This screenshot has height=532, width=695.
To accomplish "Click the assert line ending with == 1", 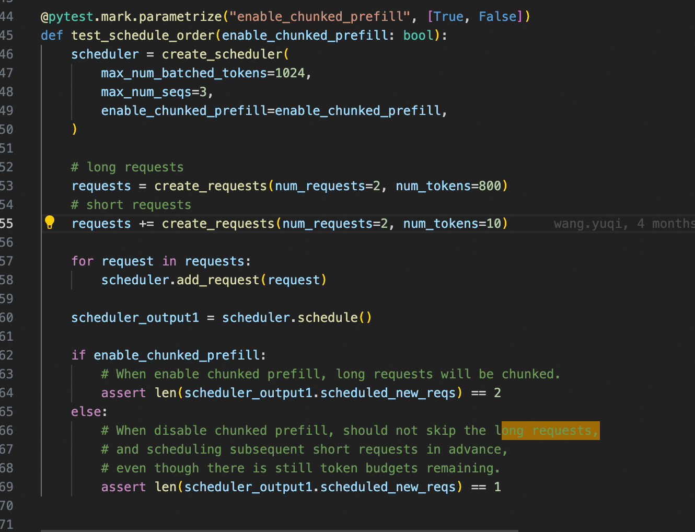I will [301, 487].
